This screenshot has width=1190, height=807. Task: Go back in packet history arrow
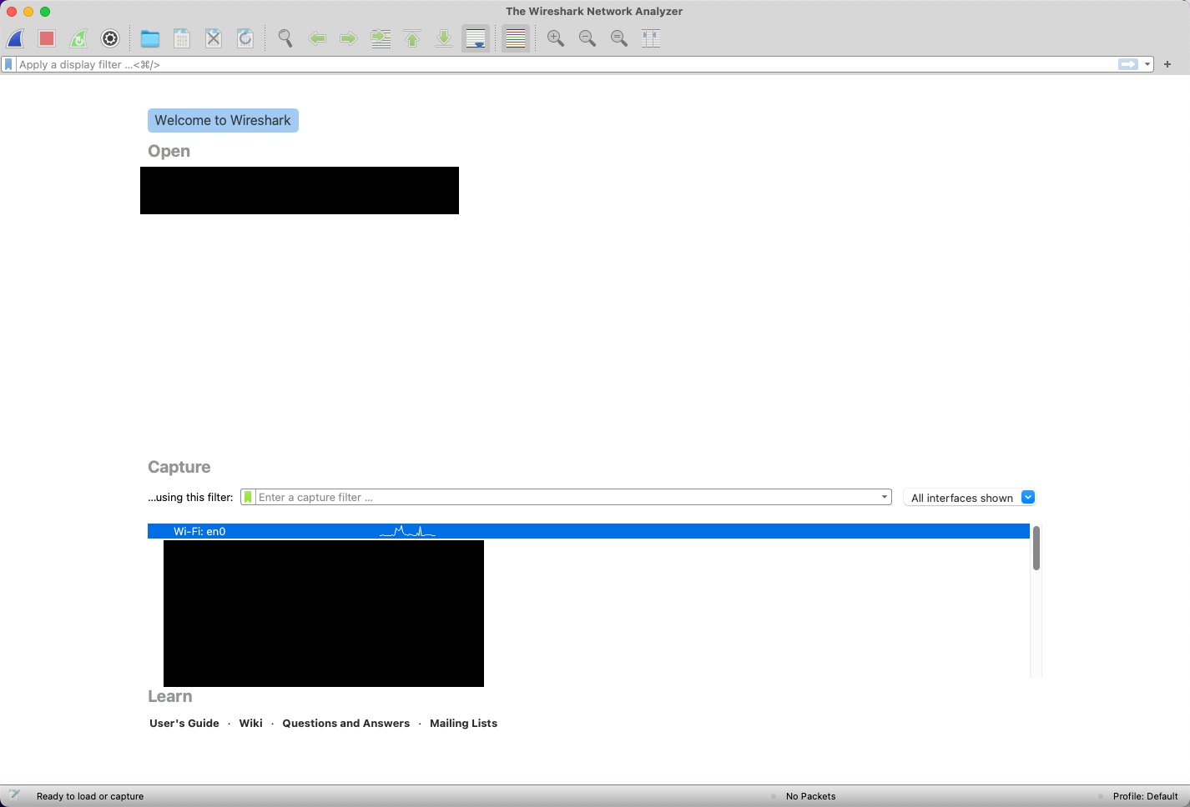(x=317, y=38)
